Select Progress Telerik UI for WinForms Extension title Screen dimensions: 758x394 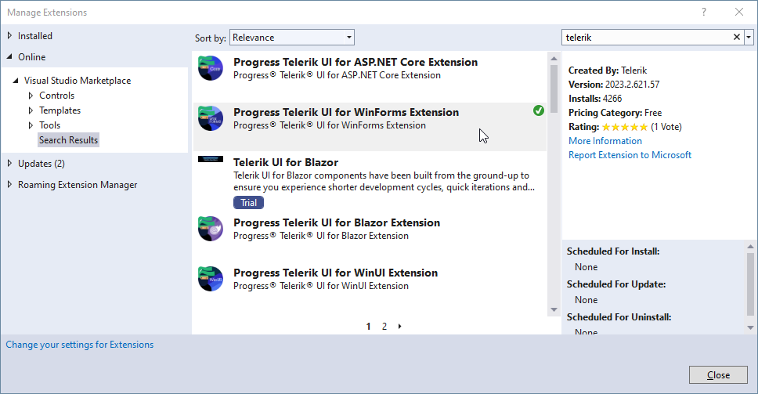pyautogui.click(x=346, y=112)
